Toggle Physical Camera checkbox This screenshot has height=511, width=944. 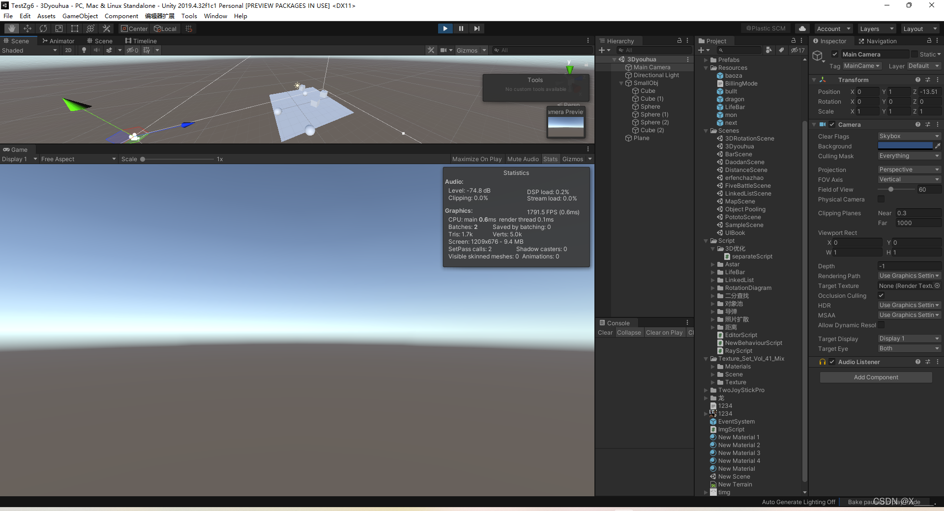(881, 199)
